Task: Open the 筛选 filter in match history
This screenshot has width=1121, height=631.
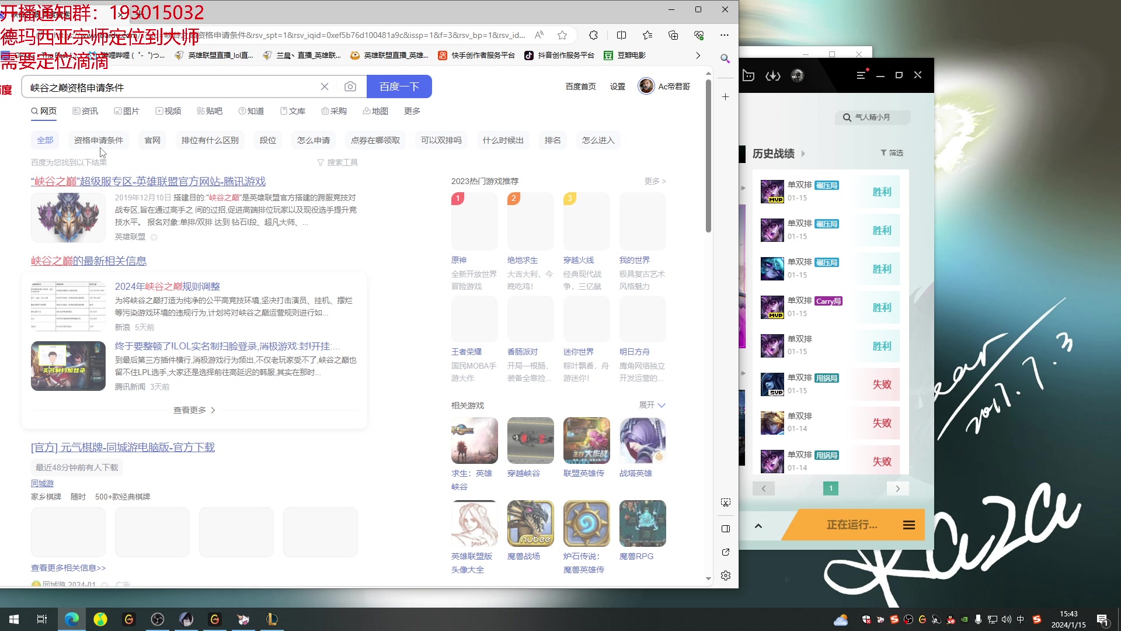Action: coord(892,153)
